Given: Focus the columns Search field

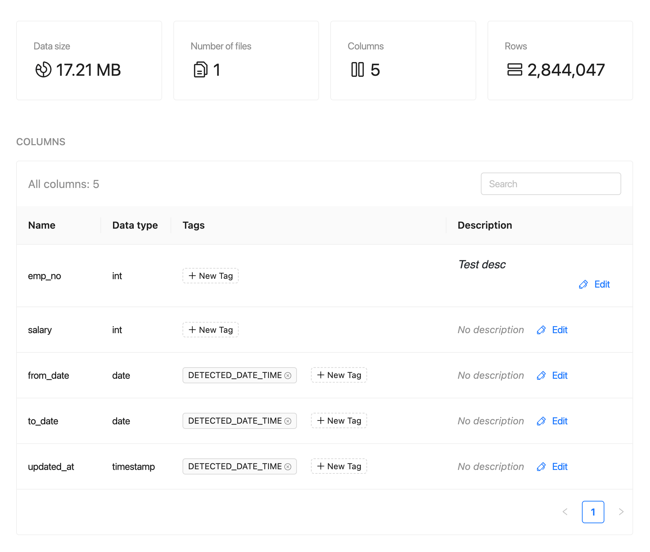Looking at the screenshot, I should pyautogui.click(x=551, y=184).
